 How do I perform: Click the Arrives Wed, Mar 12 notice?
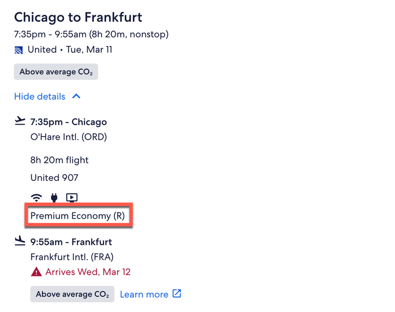(88, 272)
